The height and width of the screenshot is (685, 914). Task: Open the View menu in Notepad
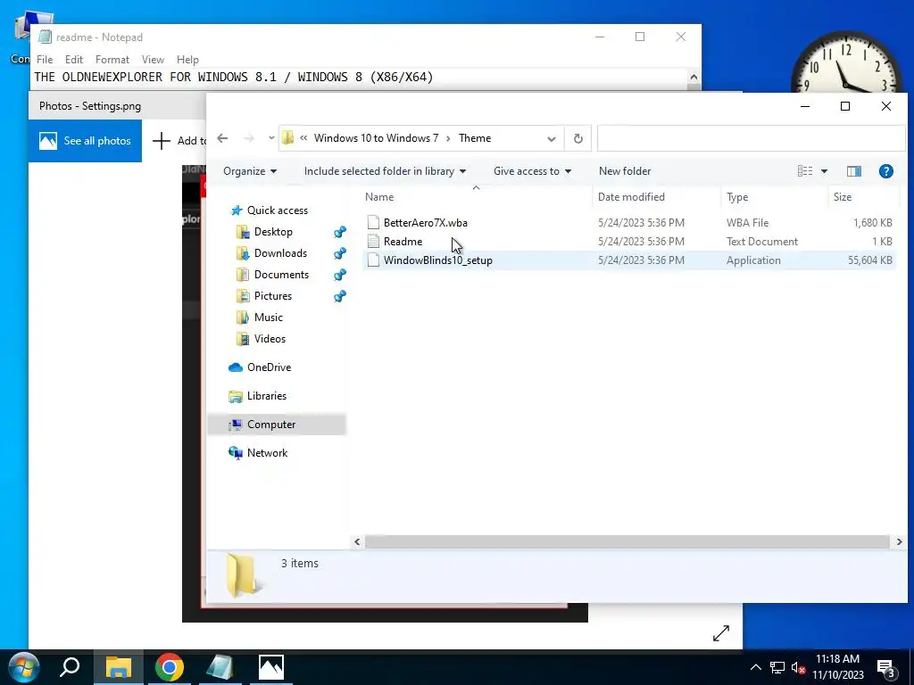(153, 60)
